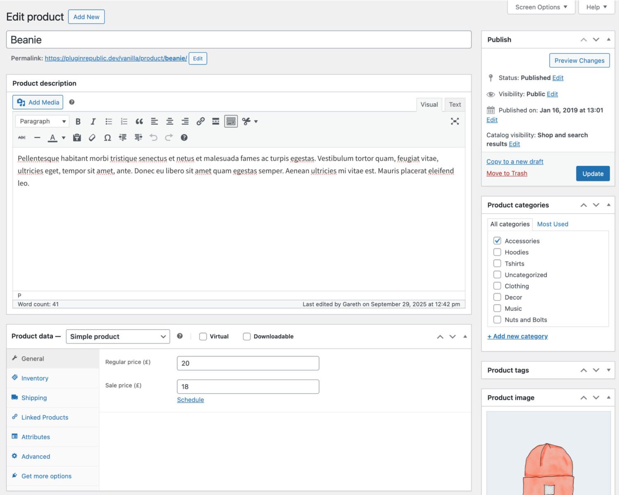Apply bold formatting in the editor
The image size is (619, 495).
click(x=78, y=121)
